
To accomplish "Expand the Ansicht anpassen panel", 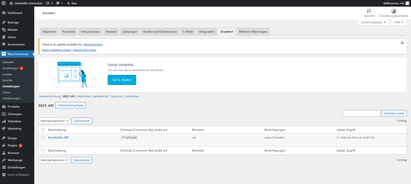I will pyautogui.click(x=373, y=22).
